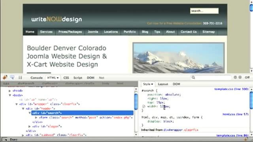Switch to the Script panel tab
The width and height of the screenshot is (253, 142).
point(78,78)
